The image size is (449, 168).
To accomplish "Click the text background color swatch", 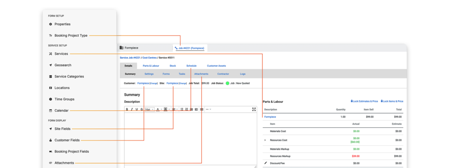I will click(x=165, y=109).
